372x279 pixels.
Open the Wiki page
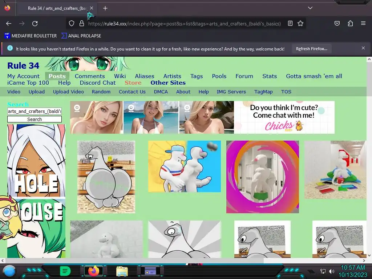tap(120, 76)
